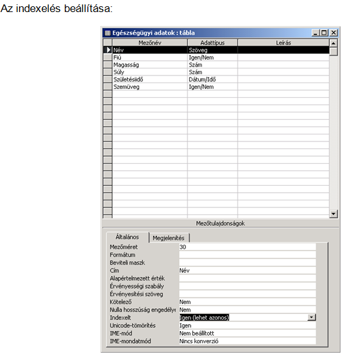
Task: Select the row selector for Súly
Action: click(107, 72)
